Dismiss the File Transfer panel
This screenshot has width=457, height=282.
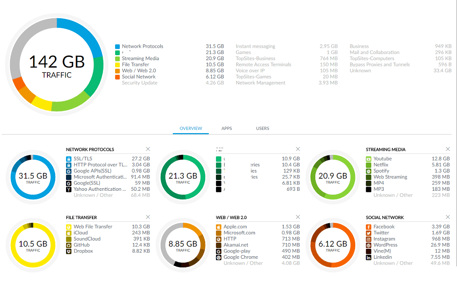click(148, 217)
